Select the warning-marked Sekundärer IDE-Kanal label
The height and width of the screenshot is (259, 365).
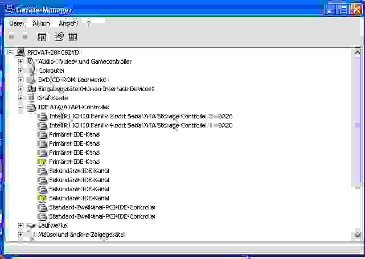pyautogui.click(x=79, y=198)
